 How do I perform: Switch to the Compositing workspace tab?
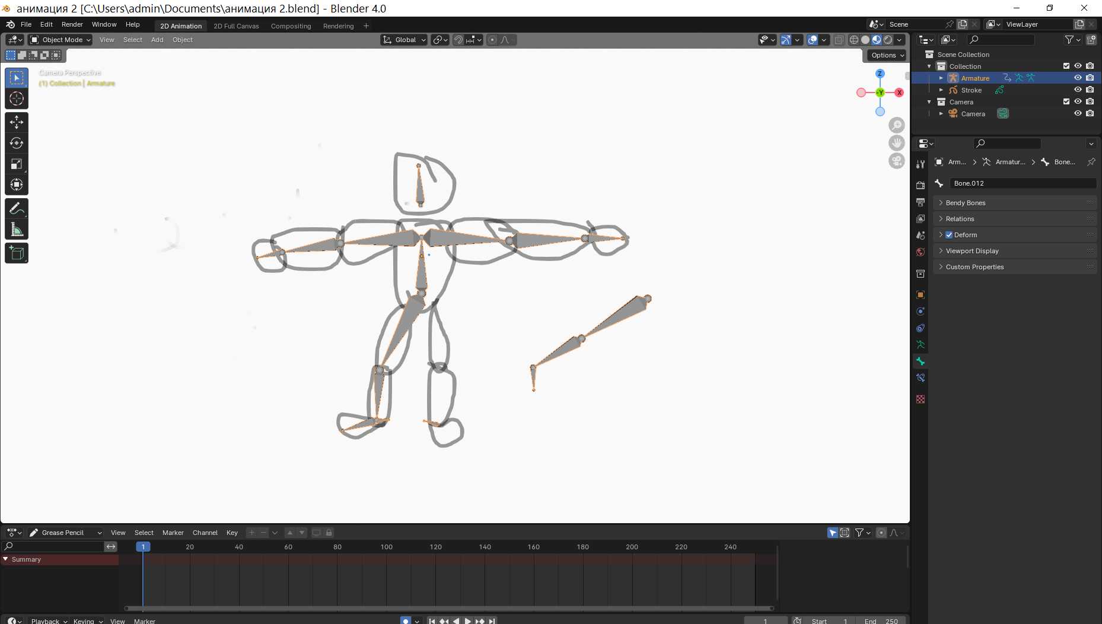click(x=291, y=26)
